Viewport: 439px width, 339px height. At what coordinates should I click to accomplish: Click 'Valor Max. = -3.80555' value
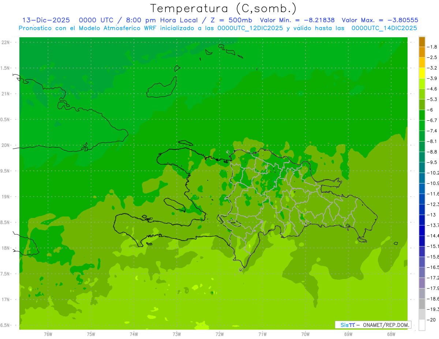point(380,20)
